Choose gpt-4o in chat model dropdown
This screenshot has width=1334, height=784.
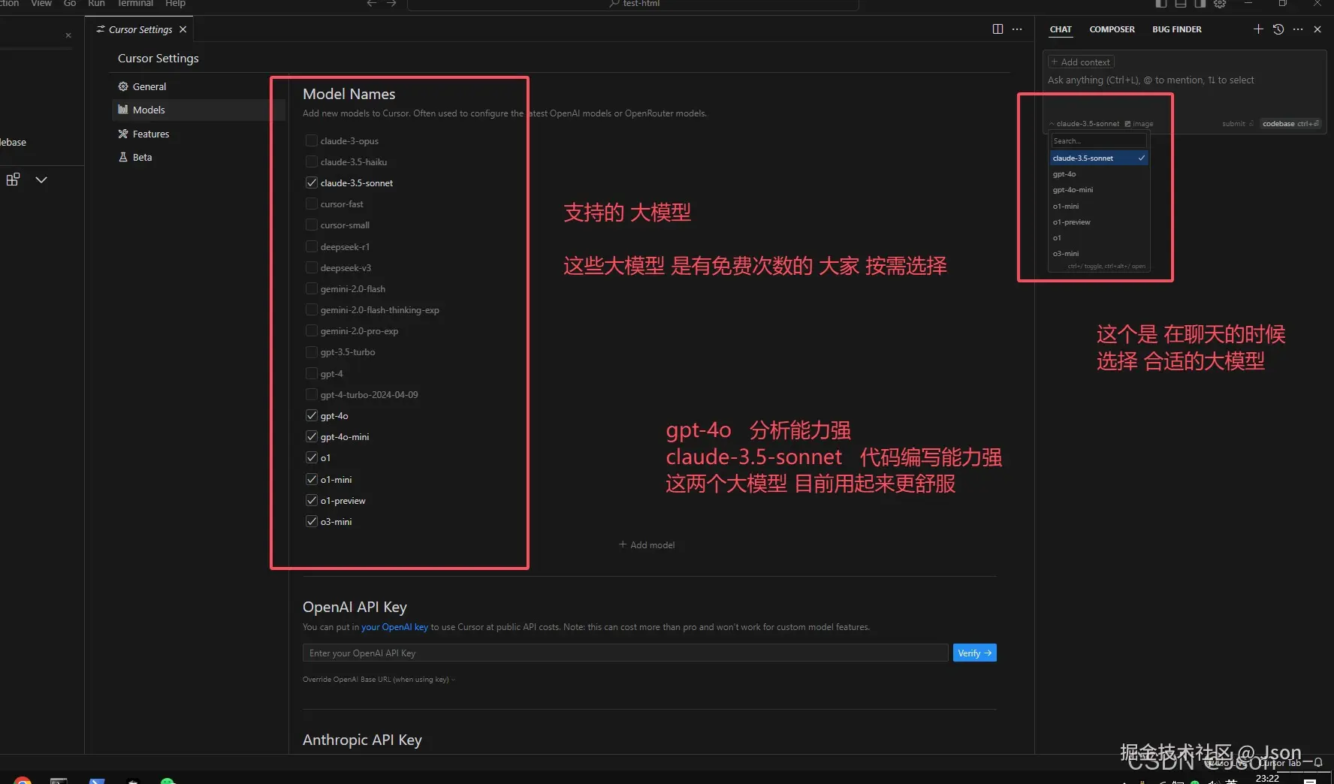tap(1099, 173)
